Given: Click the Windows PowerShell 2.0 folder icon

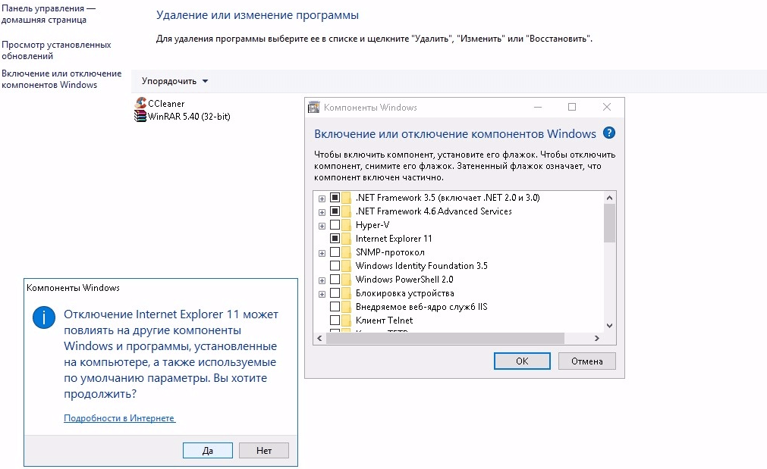Looking at the screenshot, I should click(x=346, y=280).
